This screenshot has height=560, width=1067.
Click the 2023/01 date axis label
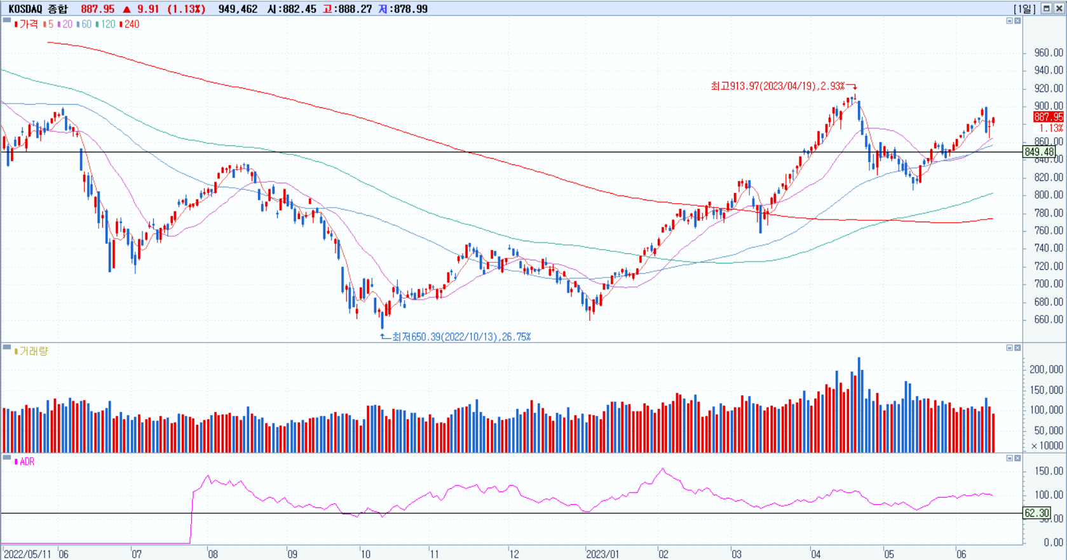click(x=602, y=554)
